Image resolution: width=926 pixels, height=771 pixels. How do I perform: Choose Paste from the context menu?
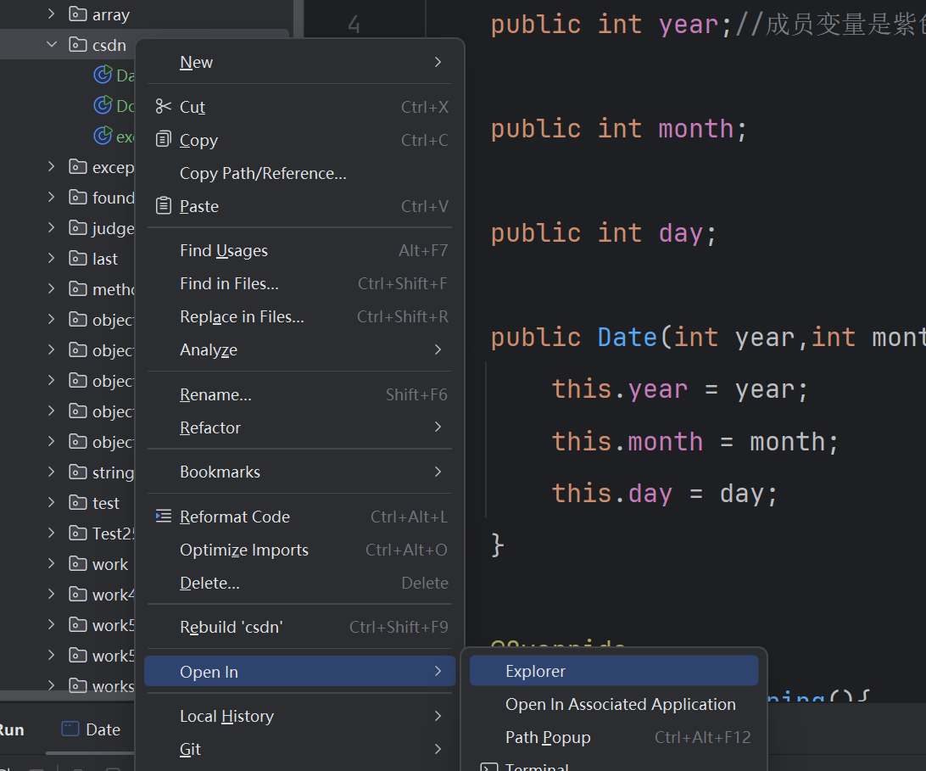[x=299, y=206]
